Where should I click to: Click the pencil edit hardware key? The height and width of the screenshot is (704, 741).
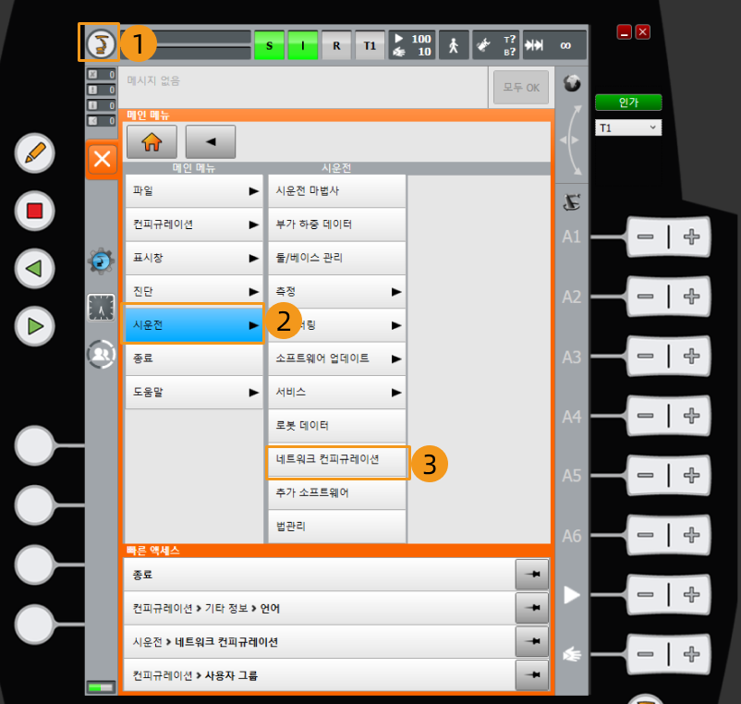[34, 153]
